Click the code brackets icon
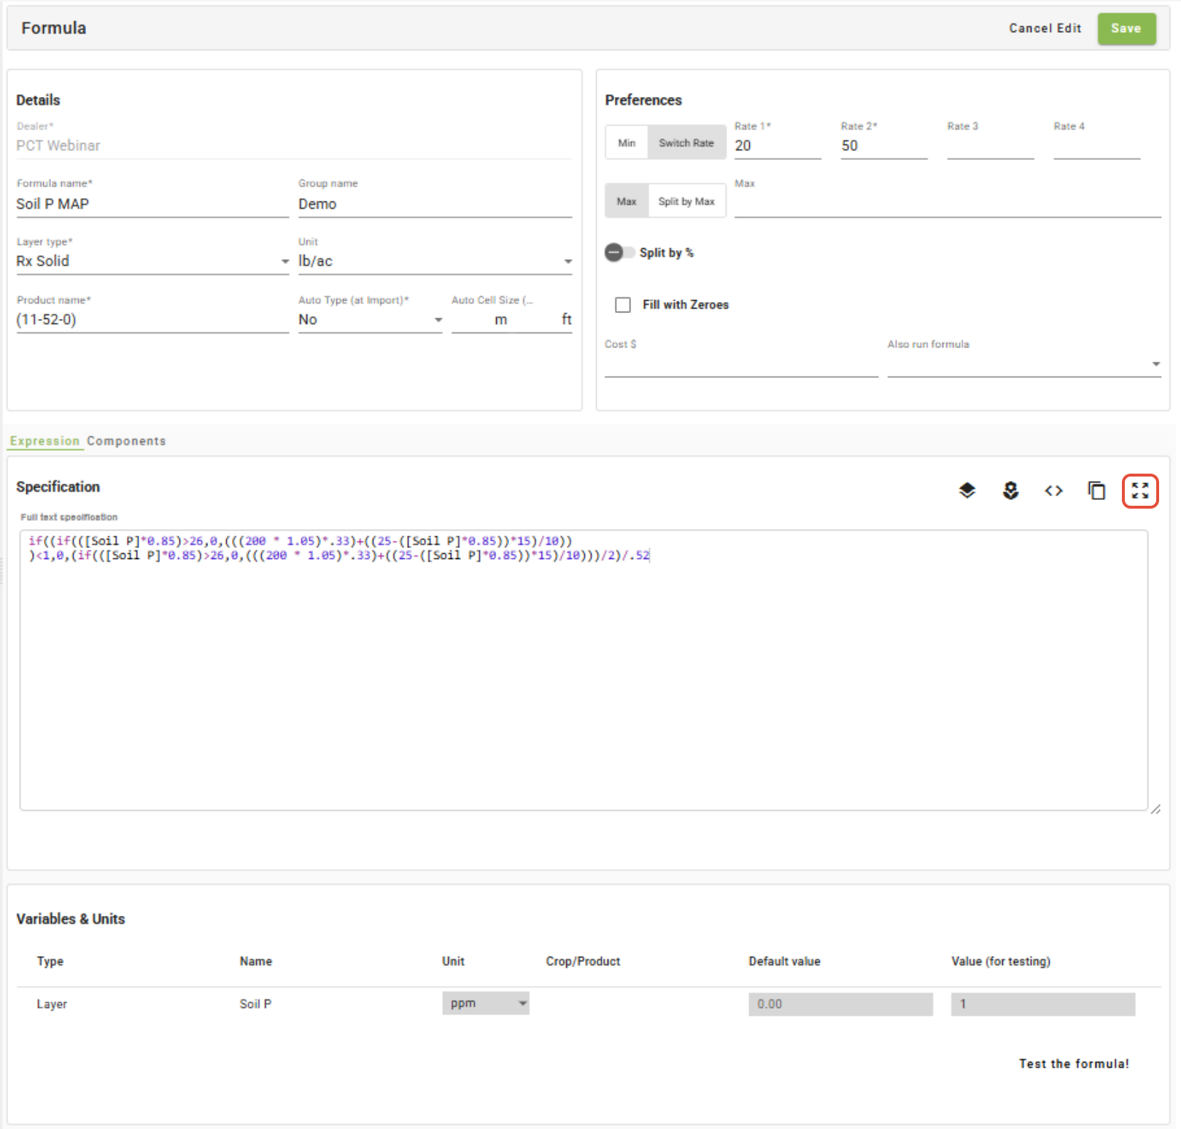Screen dimensions: 1181x1129 (x=1053, y=490)
